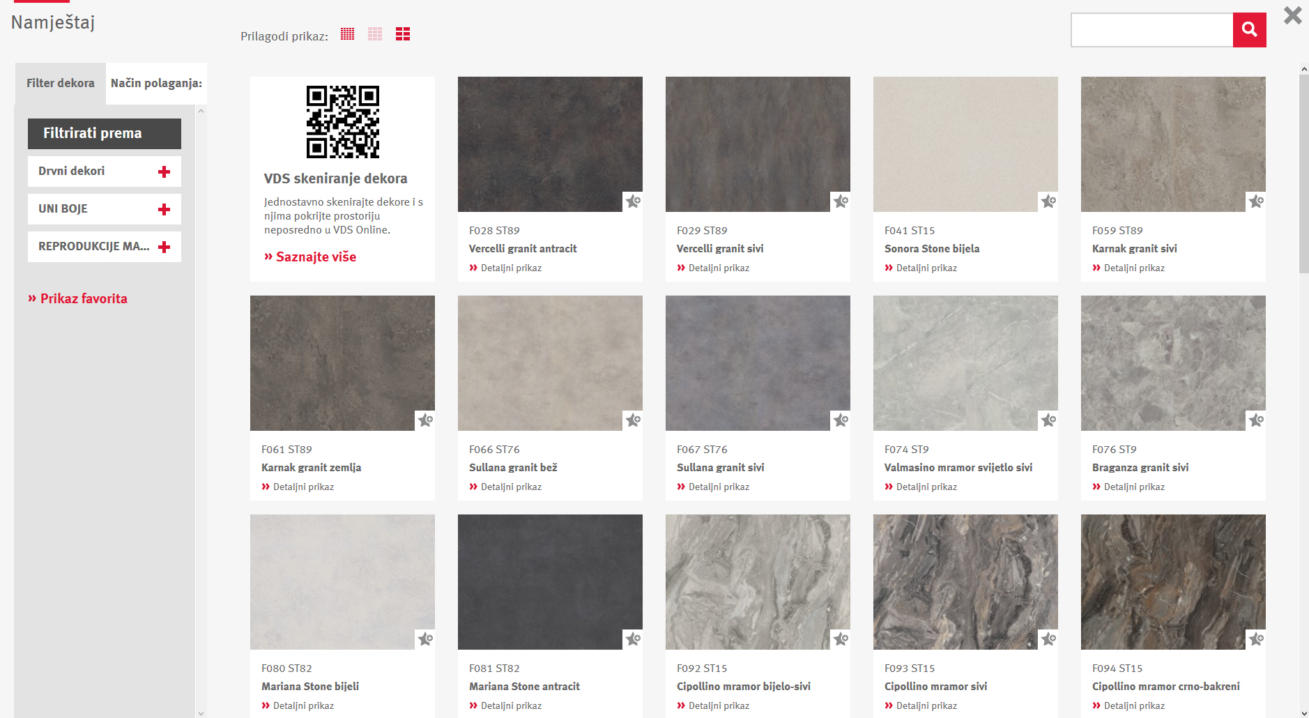Screen dimensions: 1309x718
Task: Pick the Valmasino mramor svijetlo sivi thumbnail
Action: click(965, 363)
